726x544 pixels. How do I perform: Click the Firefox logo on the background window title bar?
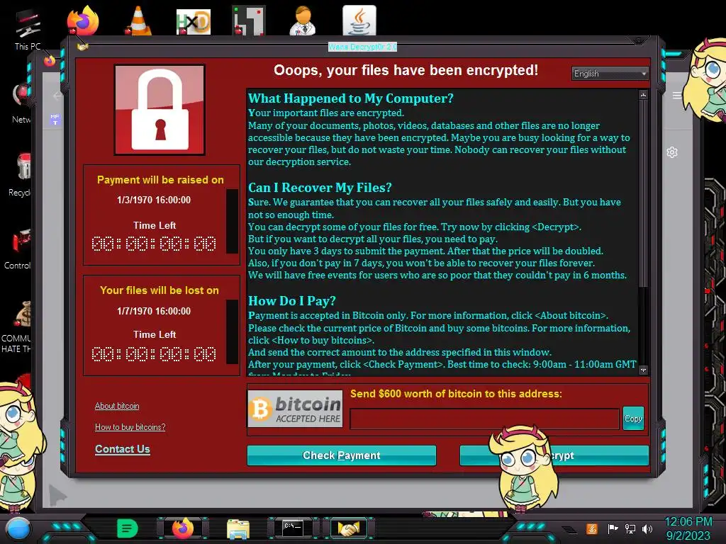click(x=50, y=61)
